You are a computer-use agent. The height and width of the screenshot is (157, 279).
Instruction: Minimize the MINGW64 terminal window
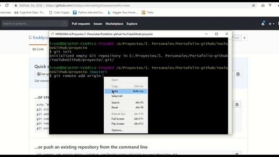point(206,34)
